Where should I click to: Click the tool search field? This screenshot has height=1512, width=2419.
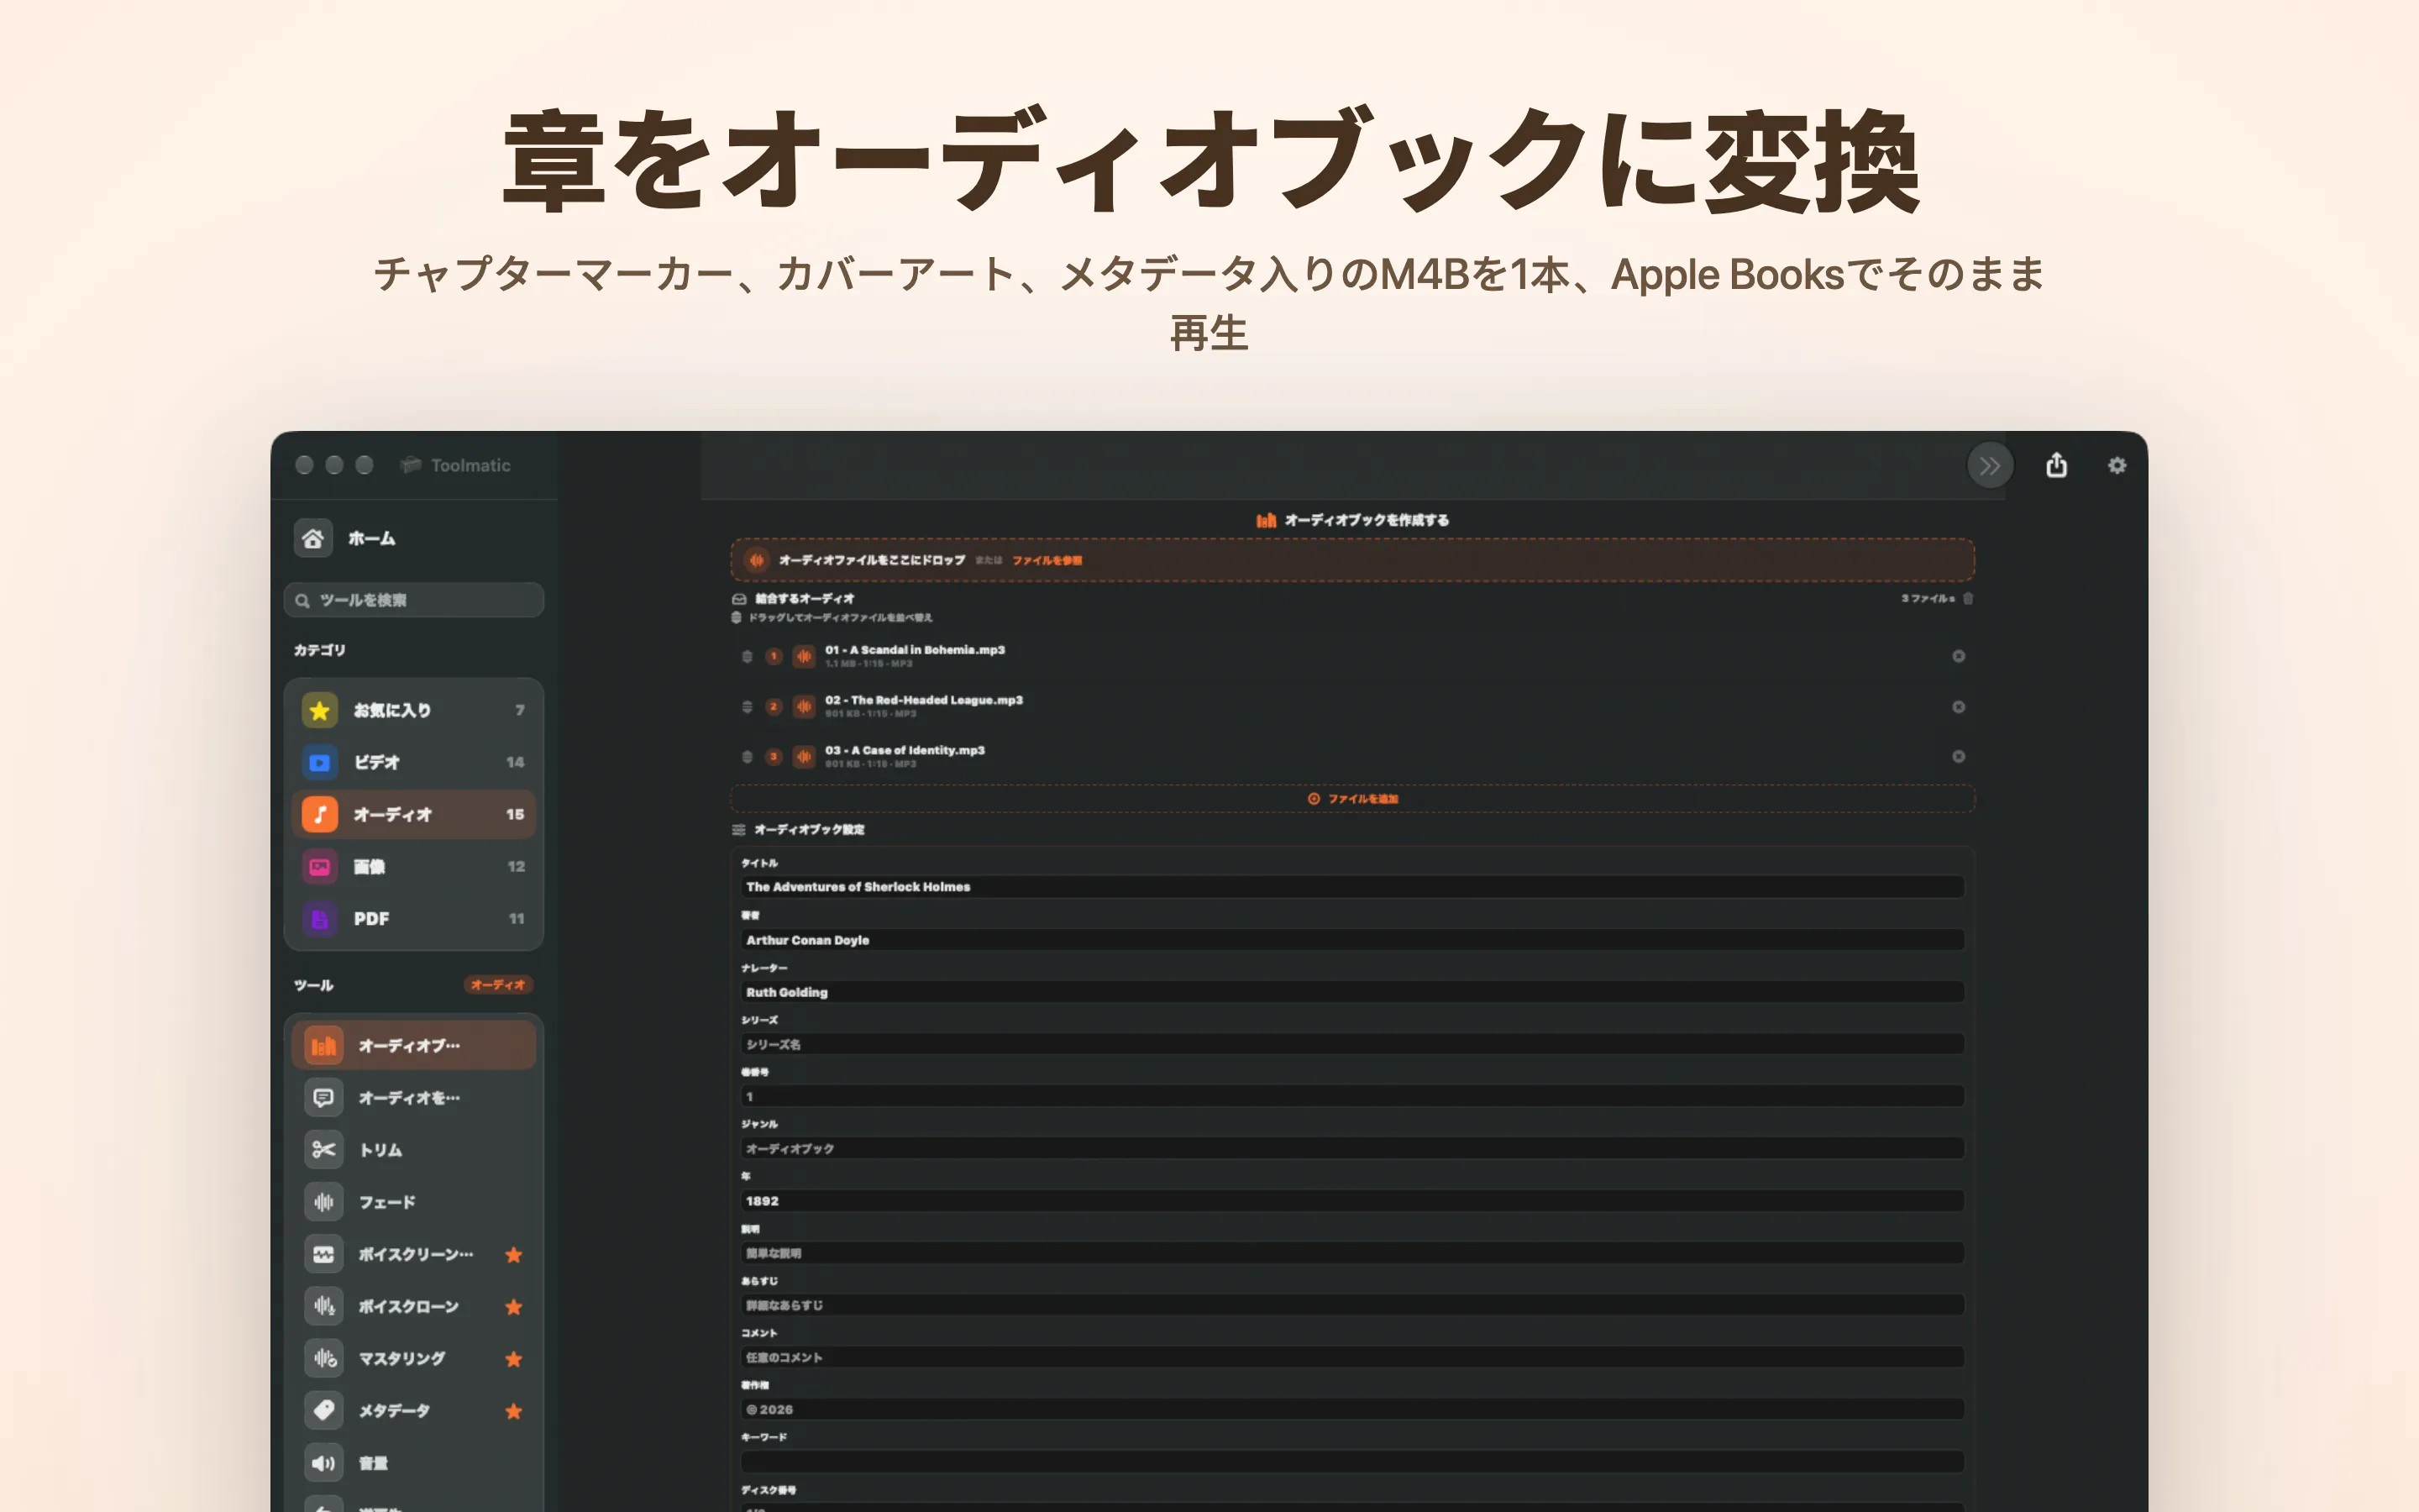click(414, 600)
